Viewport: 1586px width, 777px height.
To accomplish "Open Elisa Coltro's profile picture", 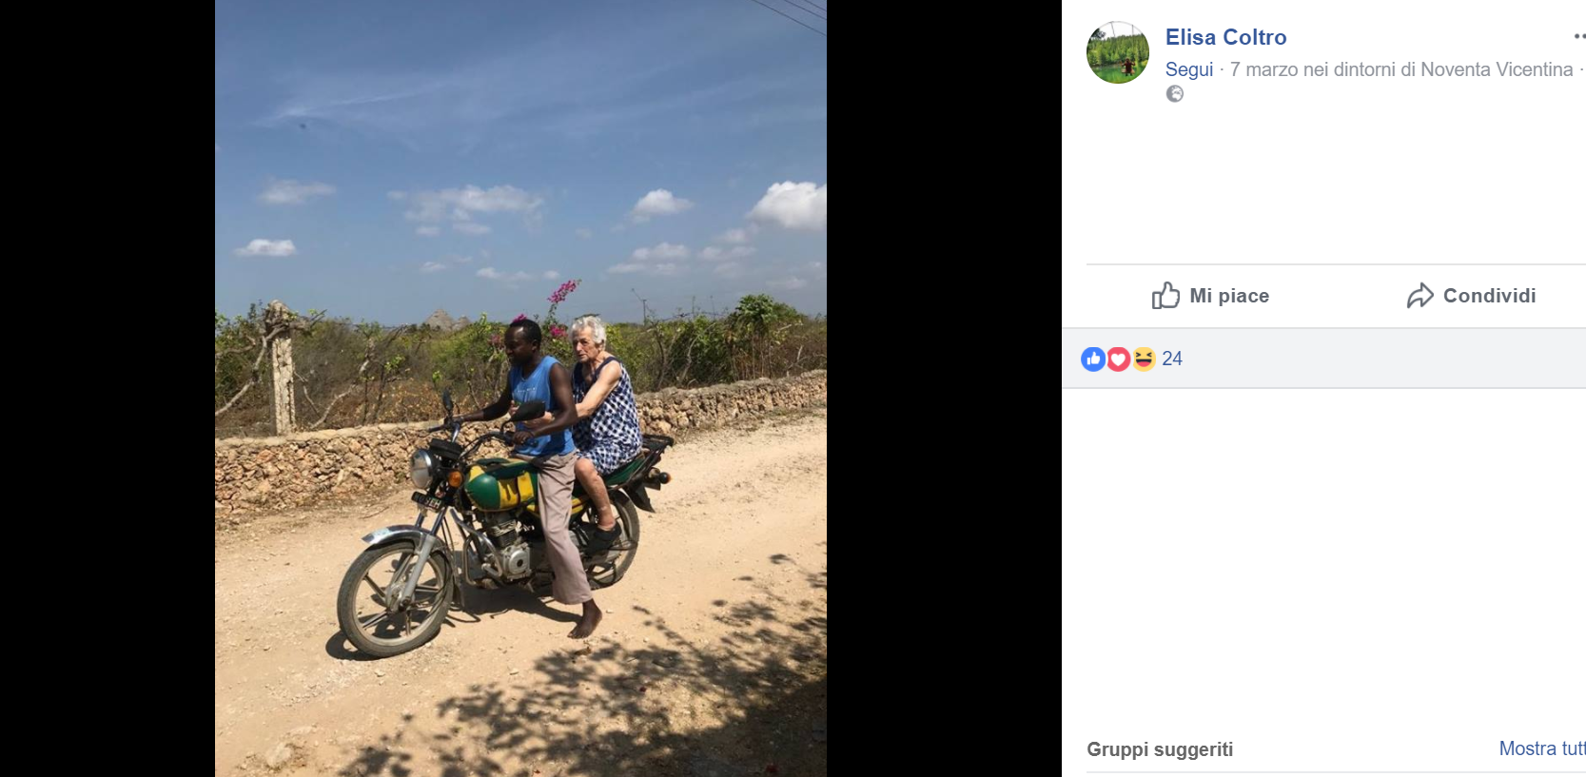I will click(x=1118, y=53).
